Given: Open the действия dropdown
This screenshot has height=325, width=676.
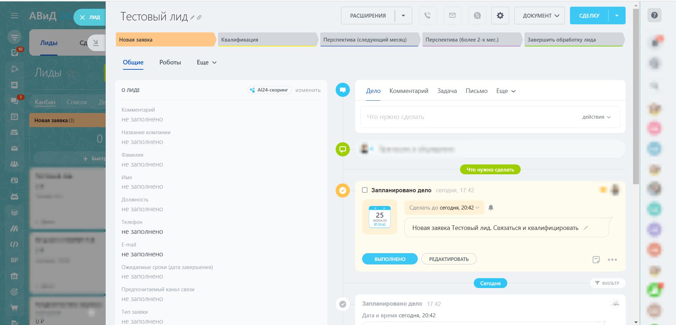Looking at the screenshot, I should coord(596,117).
